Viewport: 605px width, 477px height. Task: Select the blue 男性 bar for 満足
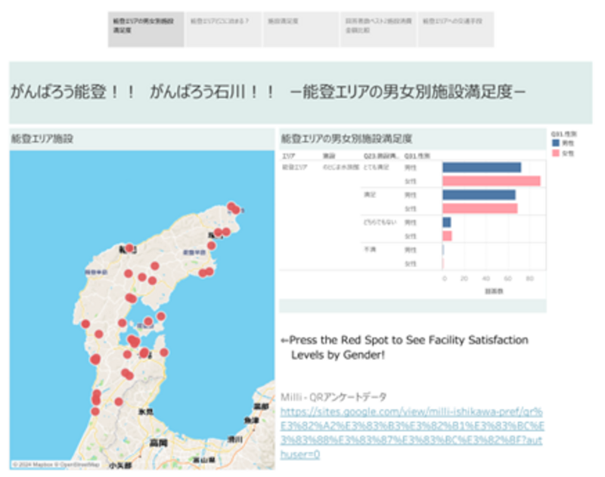coord(478,195)
